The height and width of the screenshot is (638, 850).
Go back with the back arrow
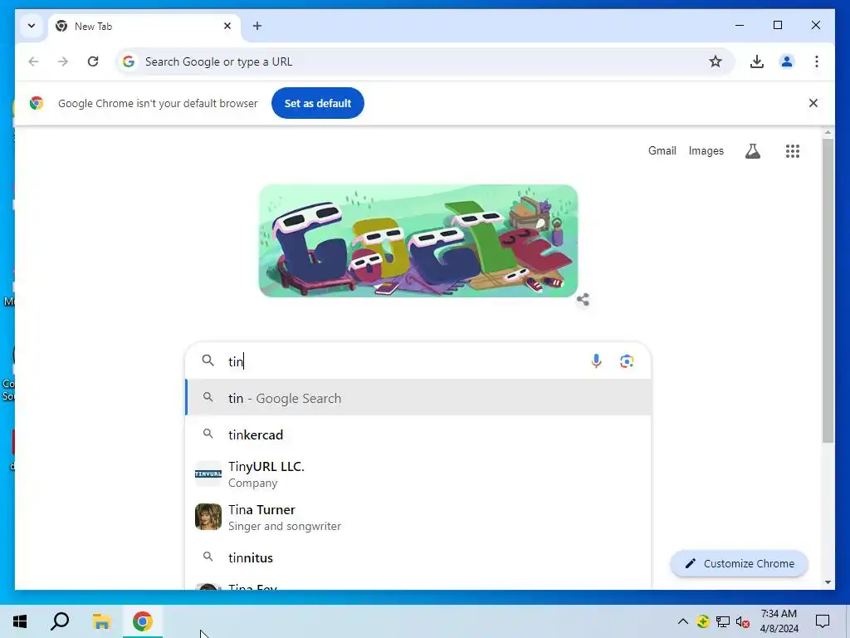[x=33, y=61]
